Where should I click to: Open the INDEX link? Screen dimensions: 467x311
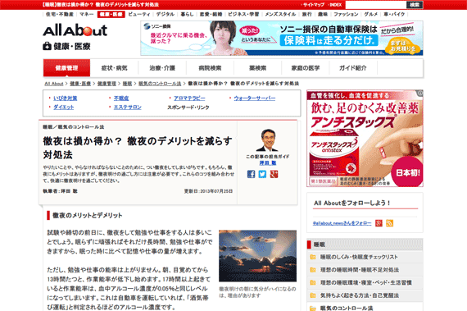tap(335, 5)
